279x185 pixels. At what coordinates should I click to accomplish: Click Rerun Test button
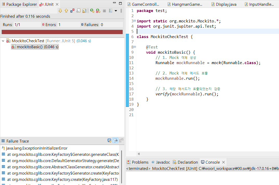pos(92,11)
